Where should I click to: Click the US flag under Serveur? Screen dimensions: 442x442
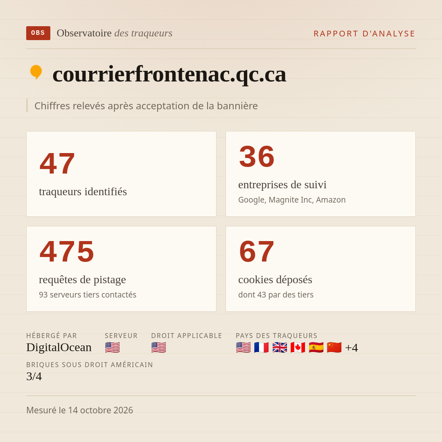(113, 347)
